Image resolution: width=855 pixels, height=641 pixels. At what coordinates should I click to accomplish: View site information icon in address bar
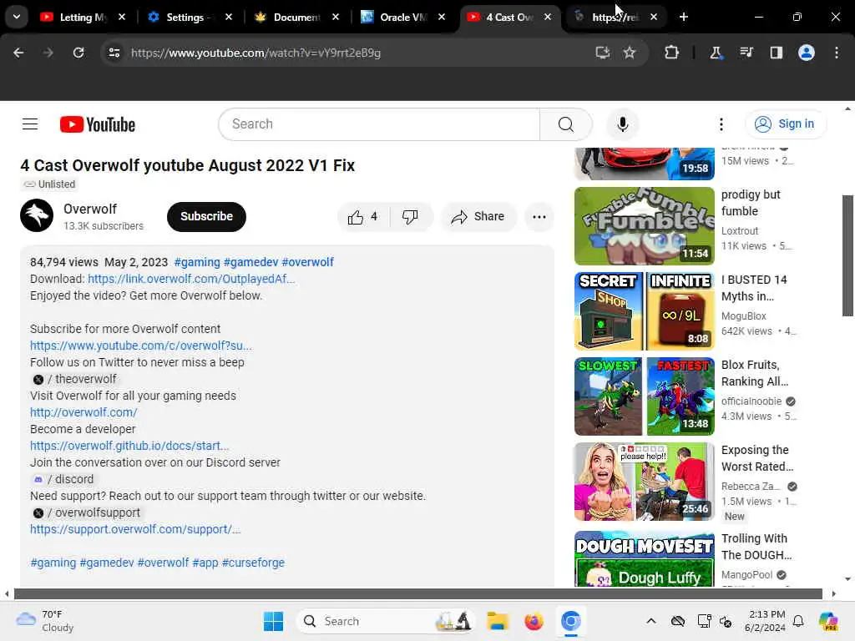[114, 53]
